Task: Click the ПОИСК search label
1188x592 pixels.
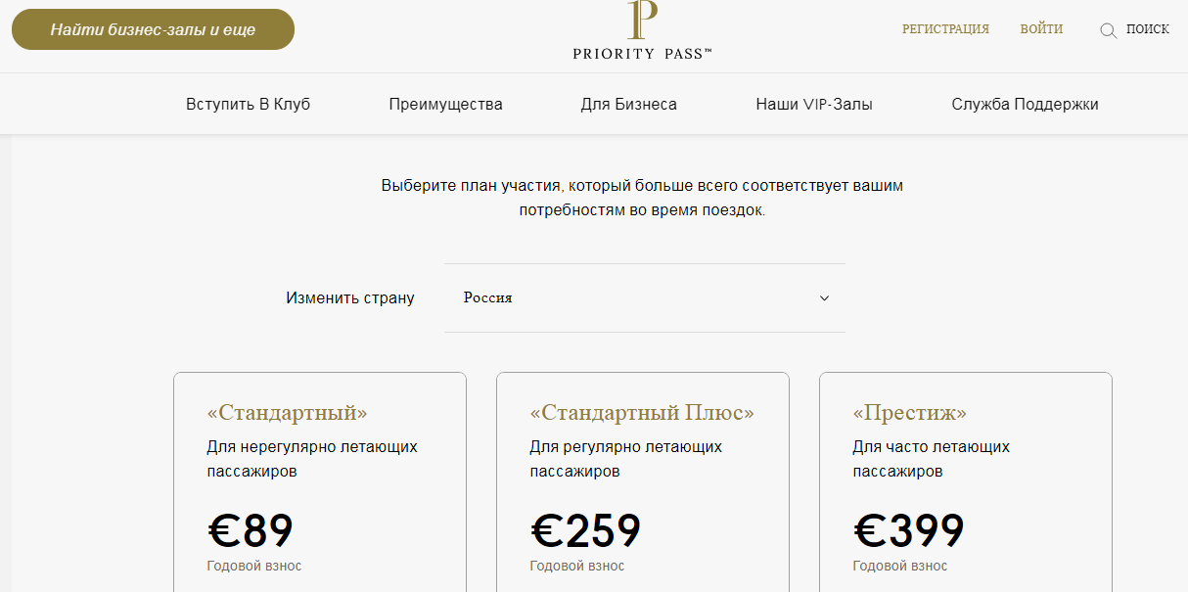Action: 1147,29
